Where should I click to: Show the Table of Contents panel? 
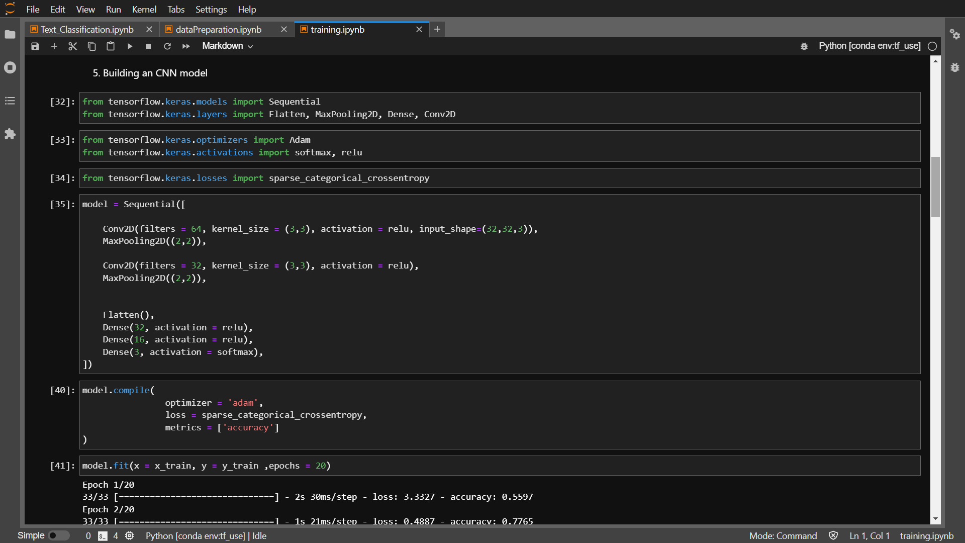10,101
